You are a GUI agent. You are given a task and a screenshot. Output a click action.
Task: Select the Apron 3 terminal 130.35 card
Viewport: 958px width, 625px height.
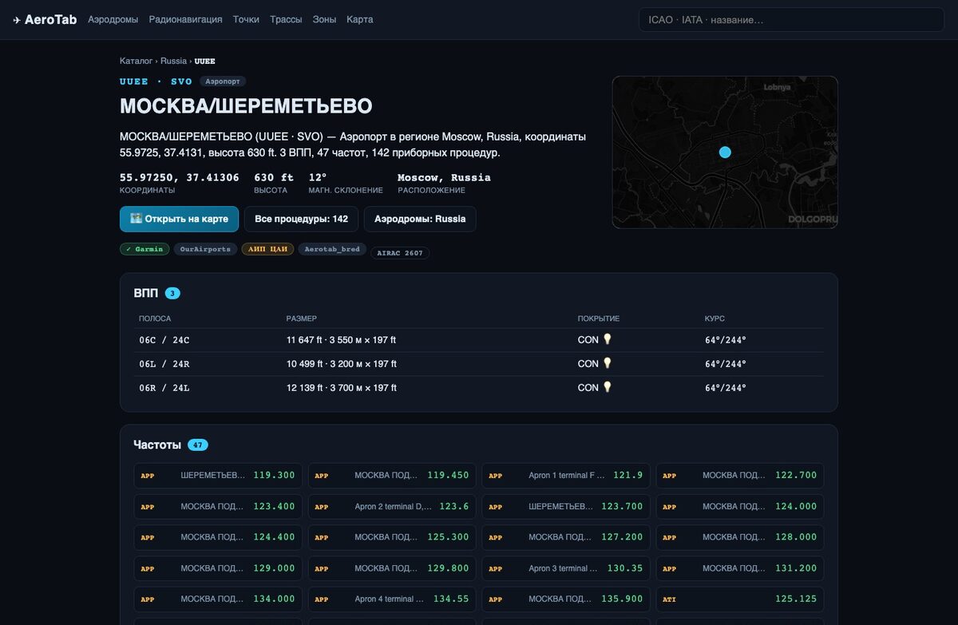pos(566,568)
